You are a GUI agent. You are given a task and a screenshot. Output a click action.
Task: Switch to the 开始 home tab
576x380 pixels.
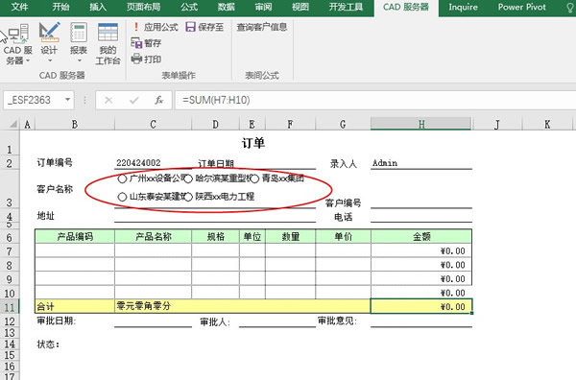point(60,7)
